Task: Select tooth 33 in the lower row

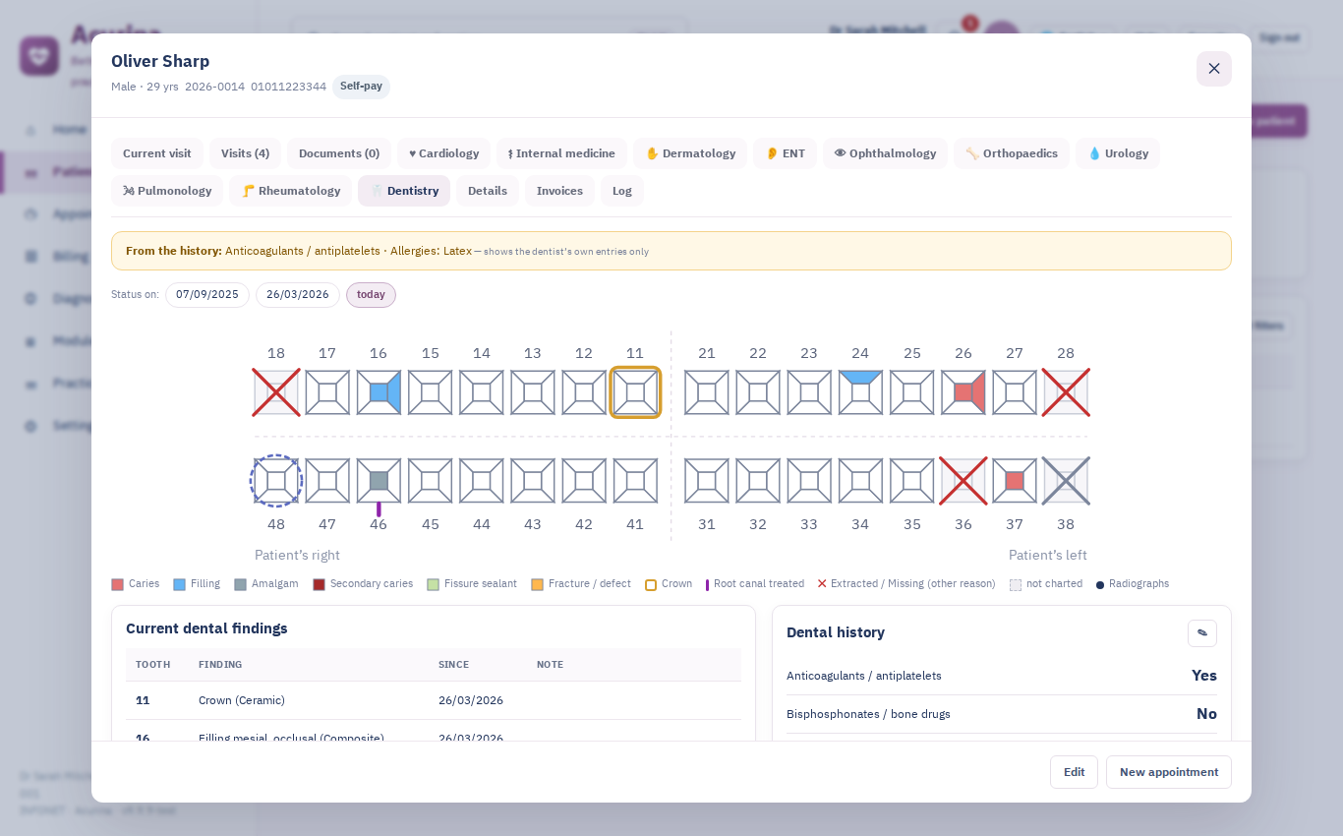Action: (x=809, y=481)
